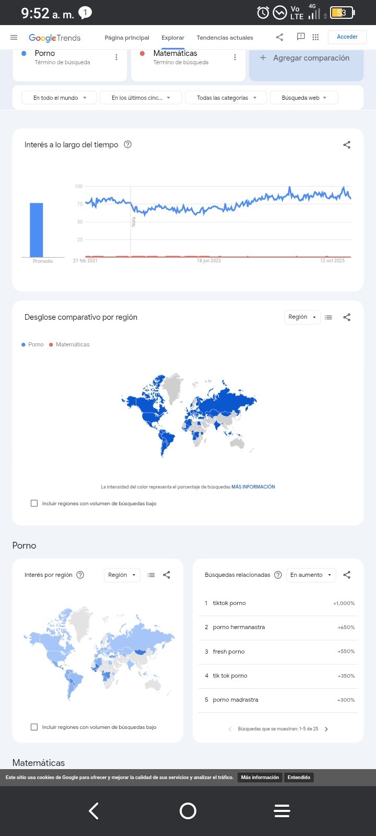Click the send feedback icon
Viewport: 376px width, 836px height.
pos(301,37)
